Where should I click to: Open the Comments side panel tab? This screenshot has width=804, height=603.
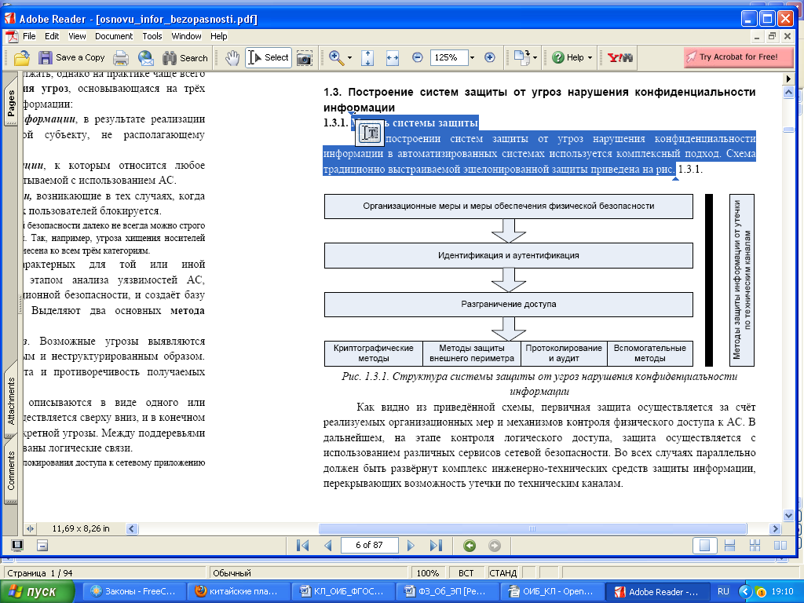coord(11,470)
